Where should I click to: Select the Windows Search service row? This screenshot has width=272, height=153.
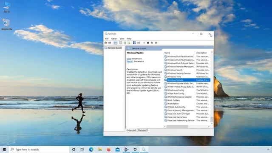click(187, 70)
